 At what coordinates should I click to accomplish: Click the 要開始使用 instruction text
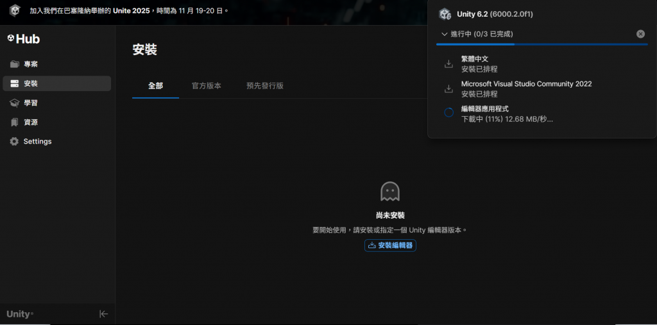pyautogui.click(x=389, y=230)
